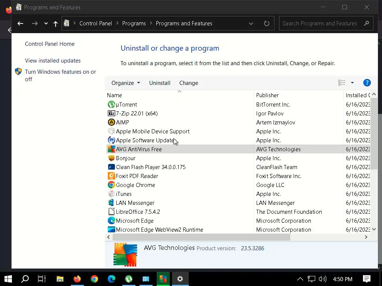Click the horizontal scrollbar right arrow

point(366,237)
